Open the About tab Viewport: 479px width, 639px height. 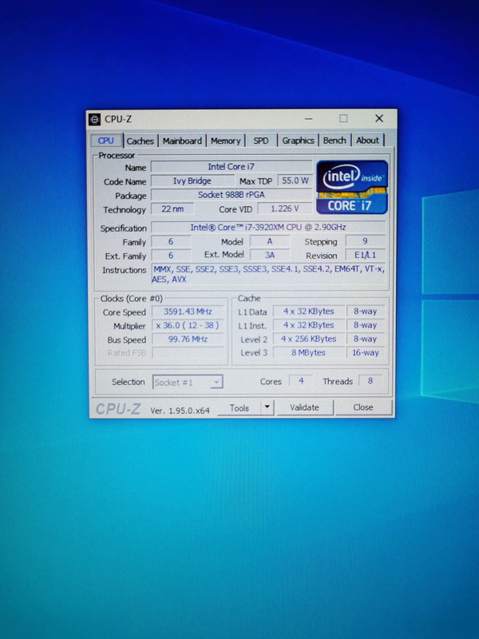[x=367, y=141]
